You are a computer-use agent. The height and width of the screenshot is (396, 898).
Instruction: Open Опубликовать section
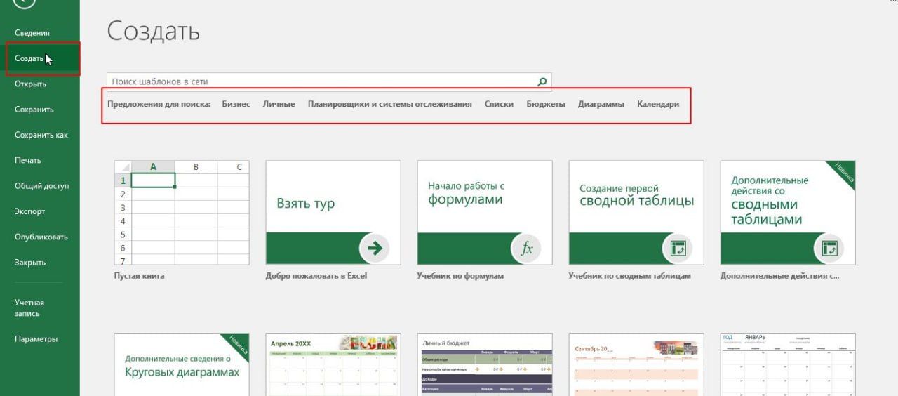coord(40,237)
